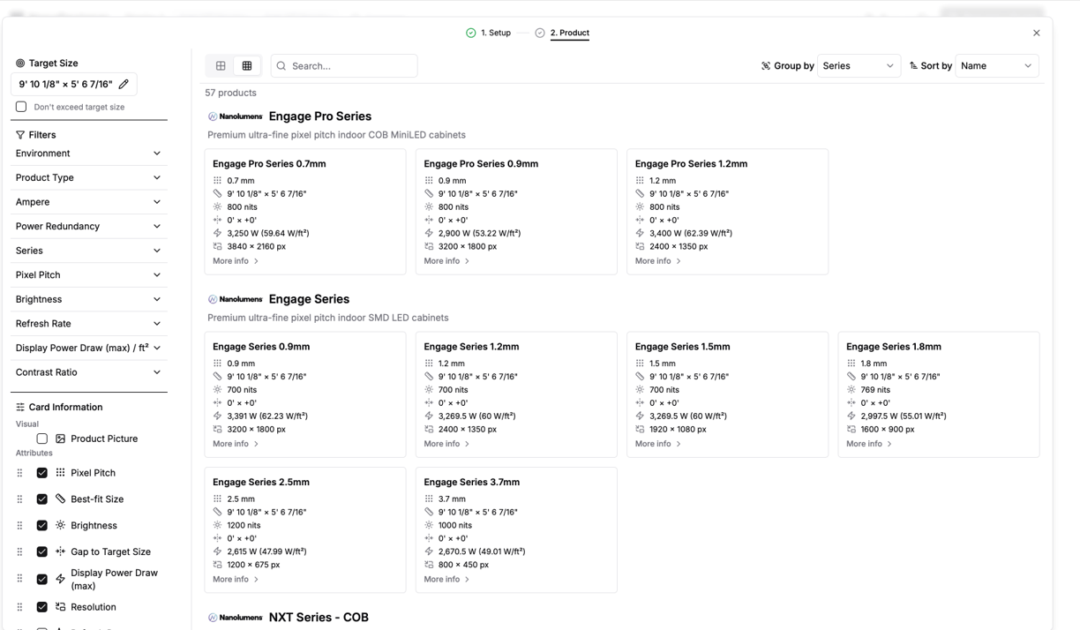This screenshot has width=1080, height=630.
Task: Expand the Series filter
Action: (88, 251)
